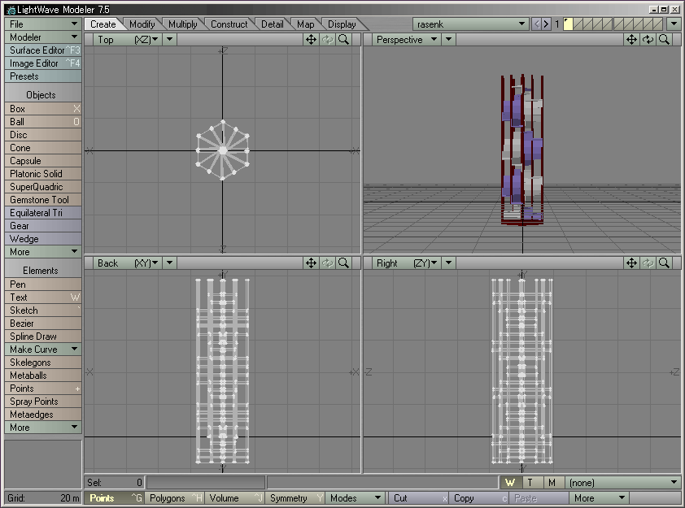Click the zoom magnifier in Top viewport
Image resolution: width=685 pixels, height=508 pixels.
344,39
